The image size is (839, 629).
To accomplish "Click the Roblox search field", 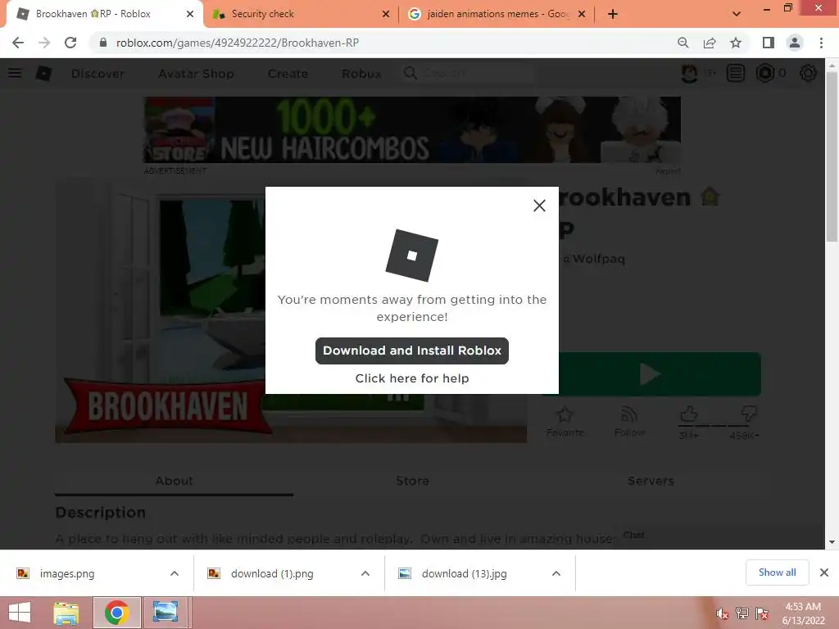I will (468, 73).
